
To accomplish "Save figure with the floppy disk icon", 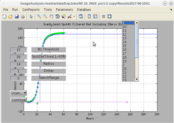I will (17, 16).
